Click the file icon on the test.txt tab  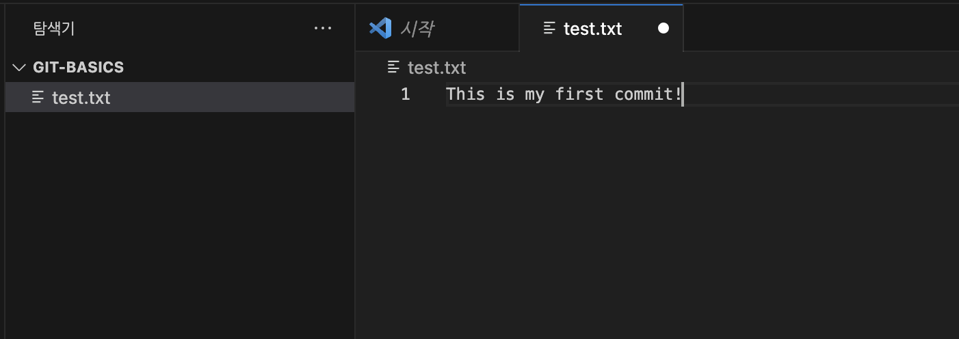[x=549, y=28]
